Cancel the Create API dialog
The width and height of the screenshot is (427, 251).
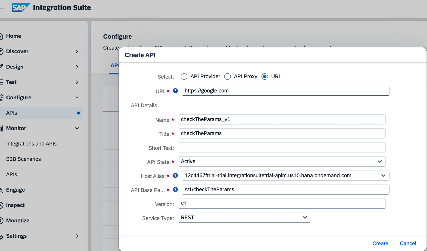(408, 243)
